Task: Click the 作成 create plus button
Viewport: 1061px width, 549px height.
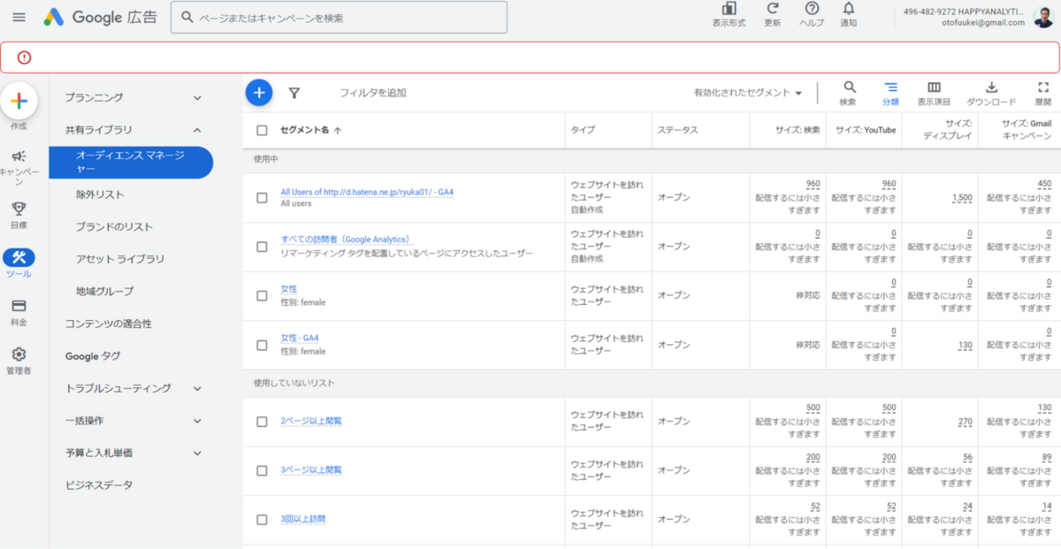Action: pyautogui.click(x=19, y=102)
